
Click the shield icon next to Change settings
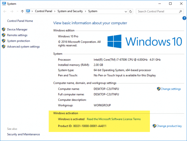[159, 89]
